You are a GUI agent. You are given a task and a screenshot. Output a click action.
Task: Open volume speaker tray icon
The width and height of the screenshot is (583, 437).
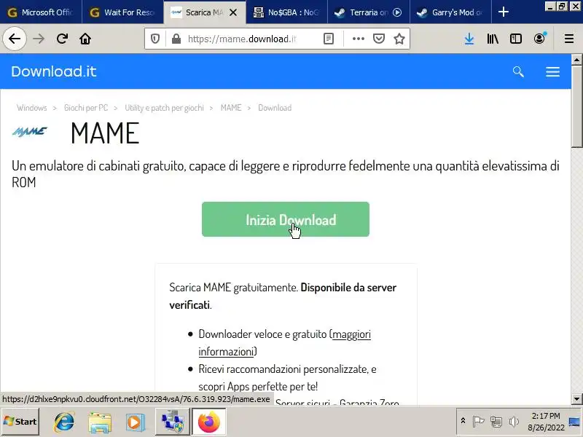coord(514,421)
